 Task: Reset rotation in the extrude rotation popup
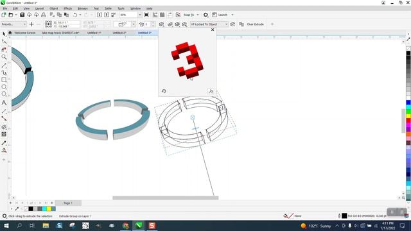tap(164, 91)
